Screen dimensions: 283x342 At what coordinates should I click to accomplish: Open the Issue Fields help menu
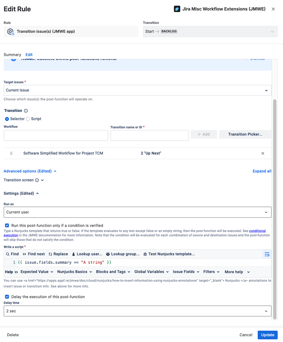186,272
